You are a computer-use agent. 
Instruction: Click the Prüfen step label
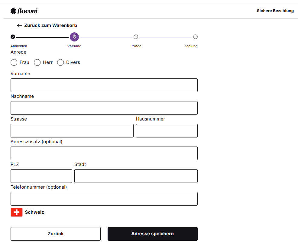coord(136,46)
